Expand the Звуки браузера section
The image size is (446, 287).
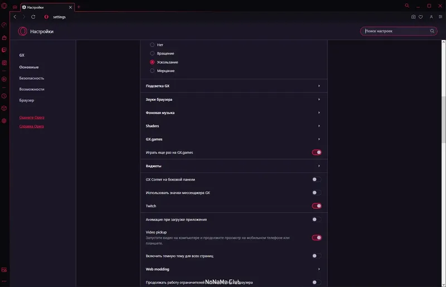tap(234, 99)
